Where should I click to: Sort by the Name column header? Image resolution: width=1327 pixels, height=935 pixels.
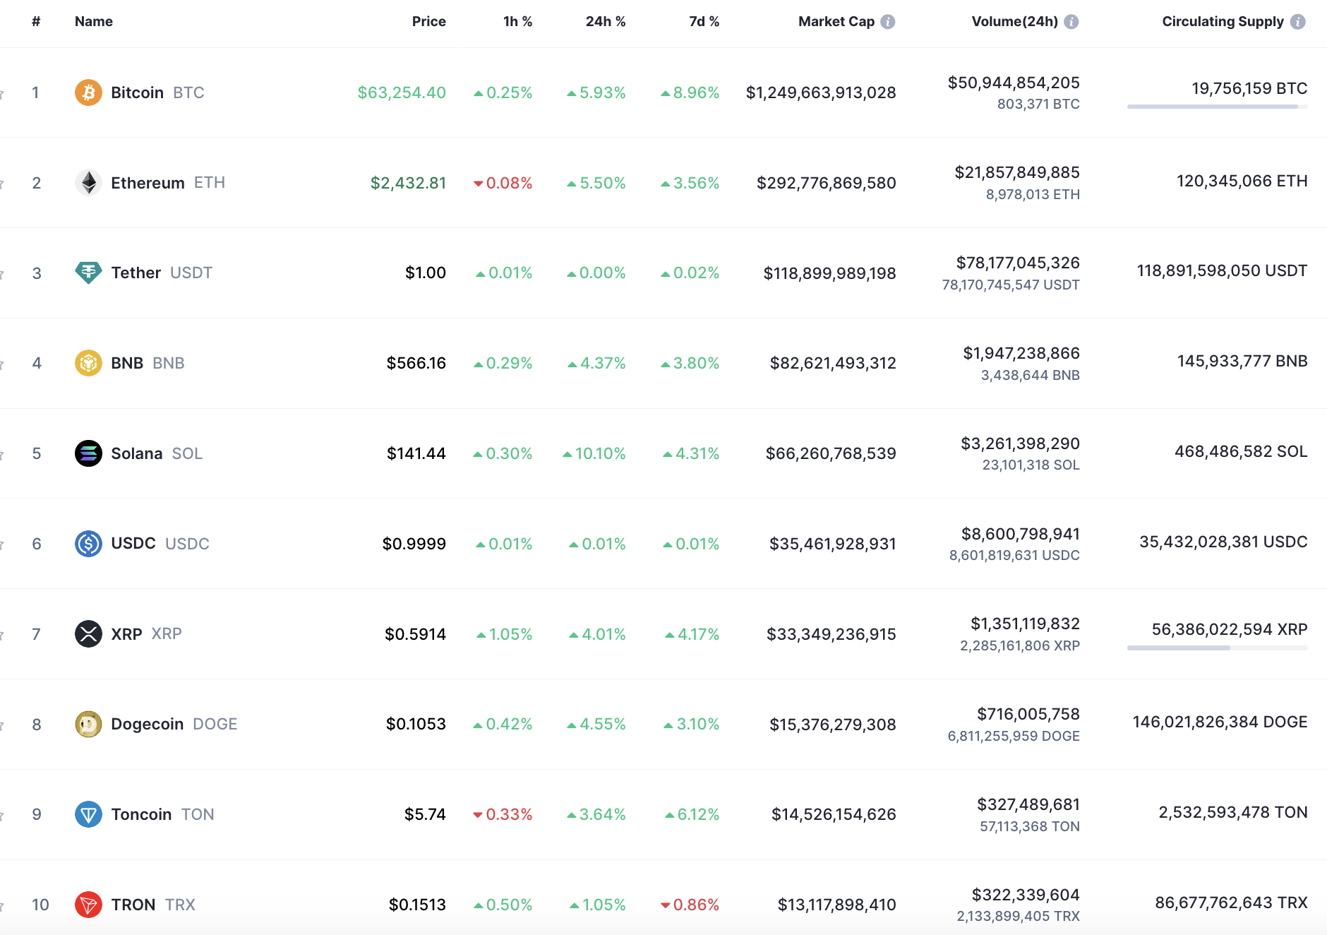[x=94, y=22]
